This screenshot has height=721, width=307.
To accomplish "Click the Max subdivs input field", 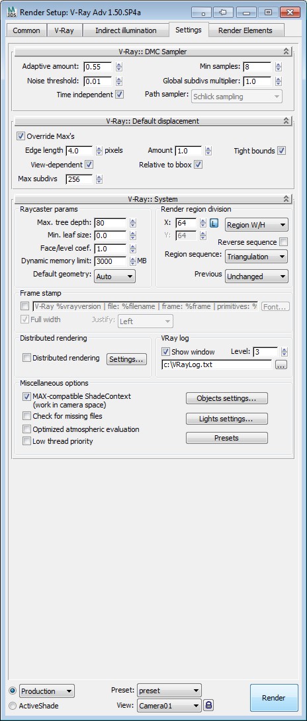I will pyautogui.click(x=79, y=179).
